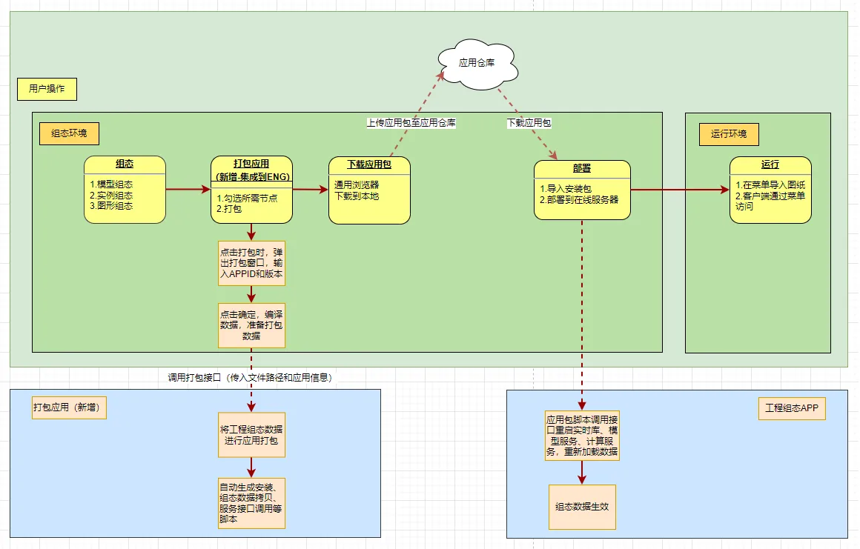860x549 pixels.
Task: Click the 应用包脚本调用接口 box
Action: [x=582, y=435]
